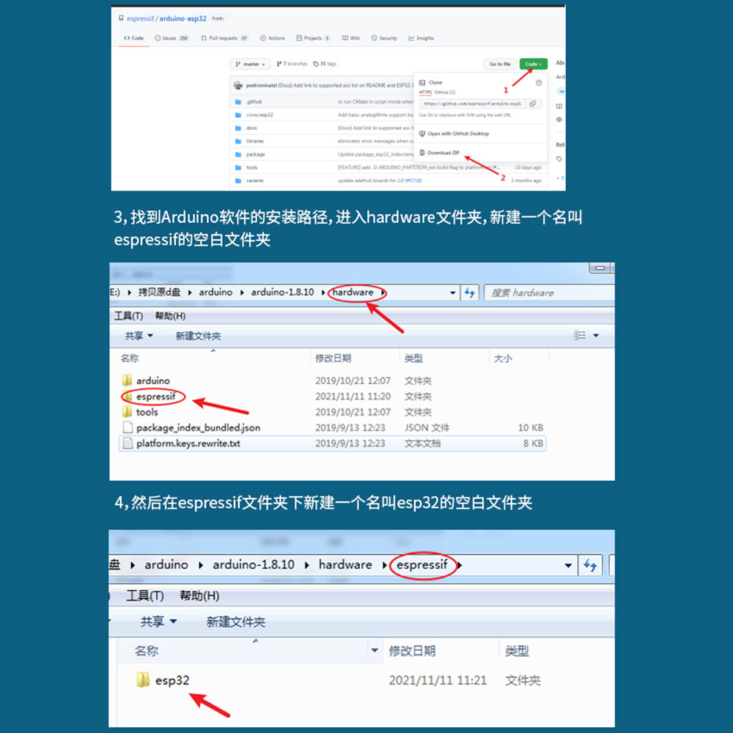Viewport: 733px width, 733px height.
Task: Select the platform.keys.rewrite.txt file name
Action: pos(188,443)
